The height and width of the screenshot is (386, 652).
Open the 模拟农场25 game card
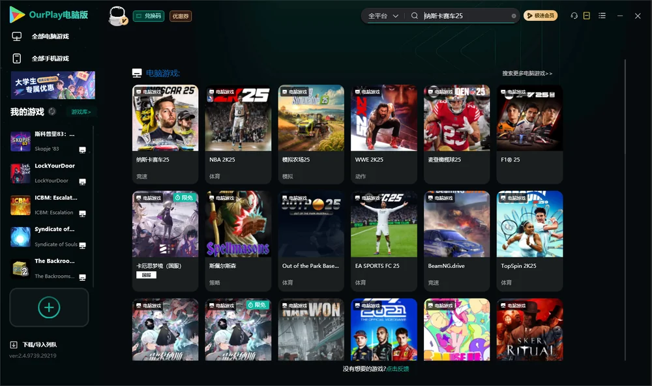[311, 134]
